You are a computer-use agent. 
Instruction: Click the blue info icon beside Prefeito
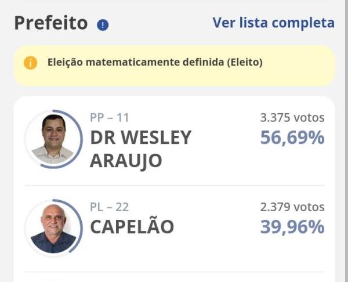(x=103, y=25)
